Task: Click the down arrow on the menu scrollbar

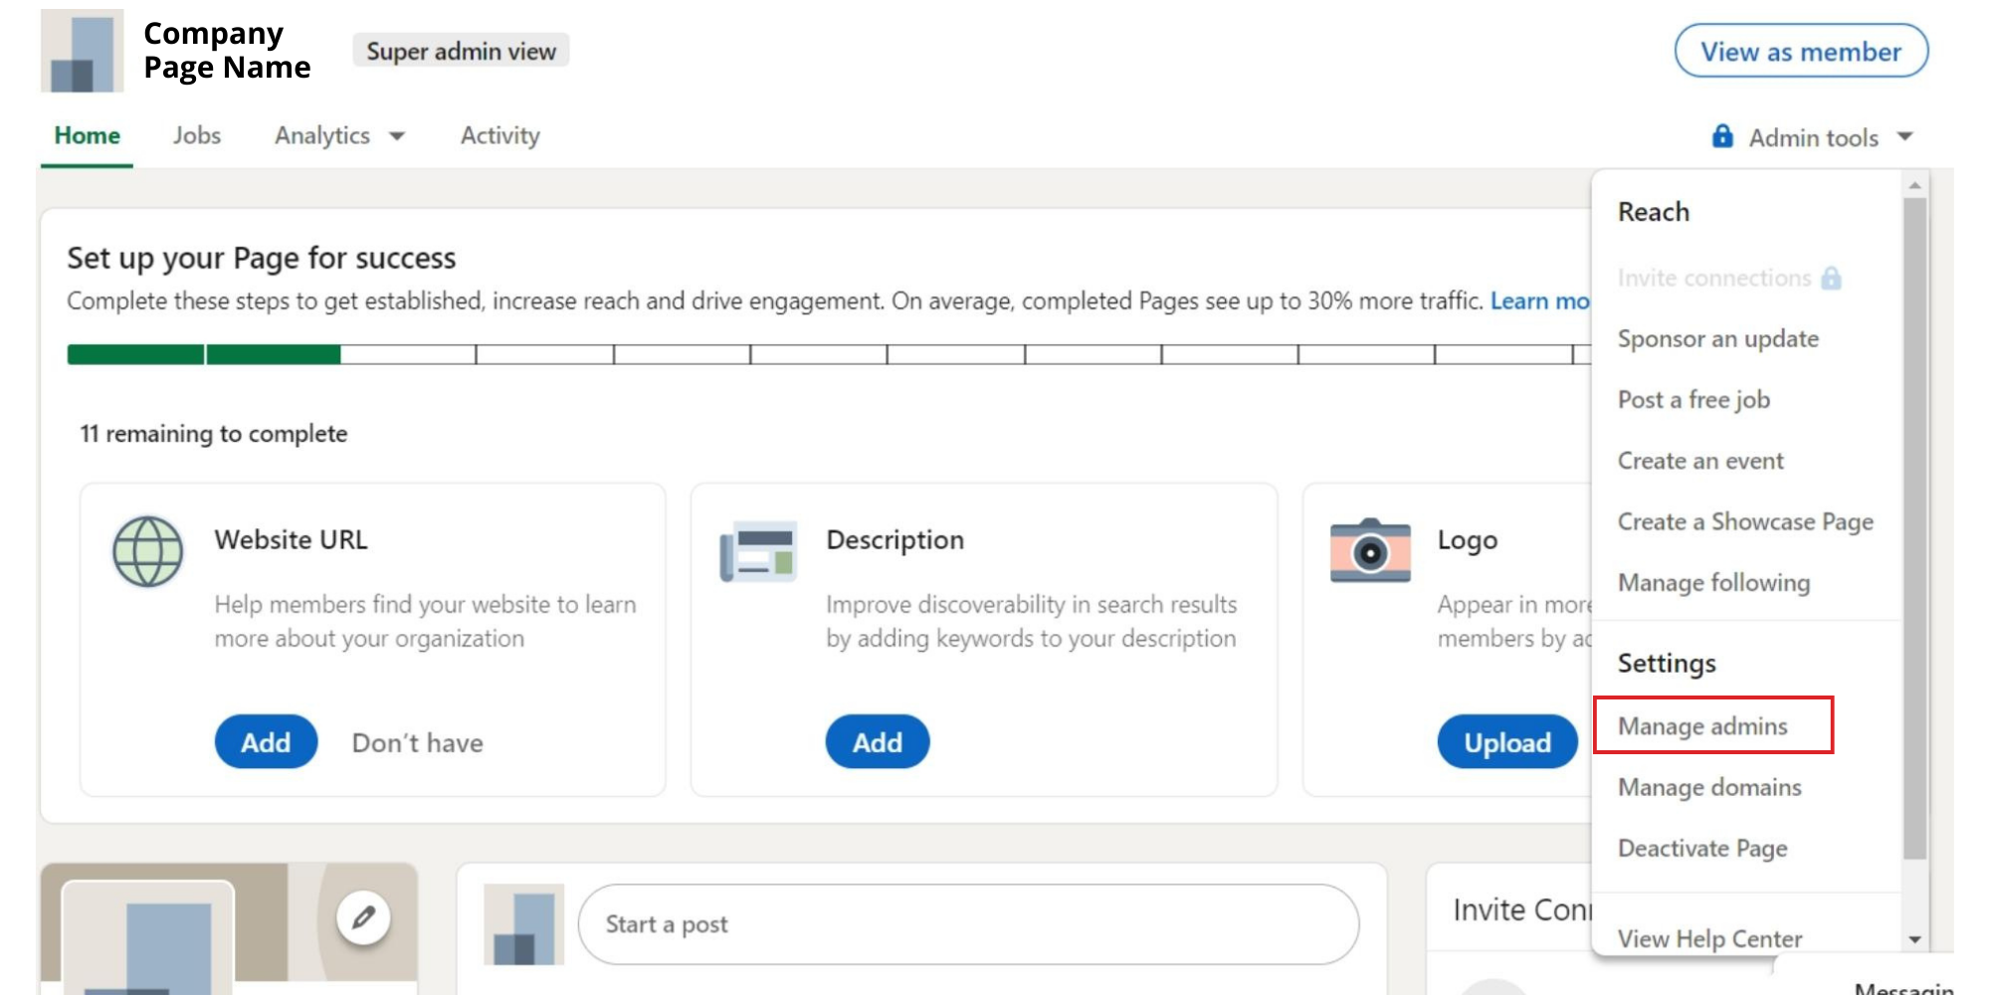Action: click(x=1912, y=939)
